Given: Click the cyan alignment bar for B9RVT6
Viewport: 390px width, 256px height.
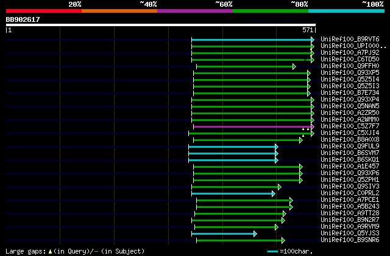Looking at the screenshot, I should click(253, 40).
